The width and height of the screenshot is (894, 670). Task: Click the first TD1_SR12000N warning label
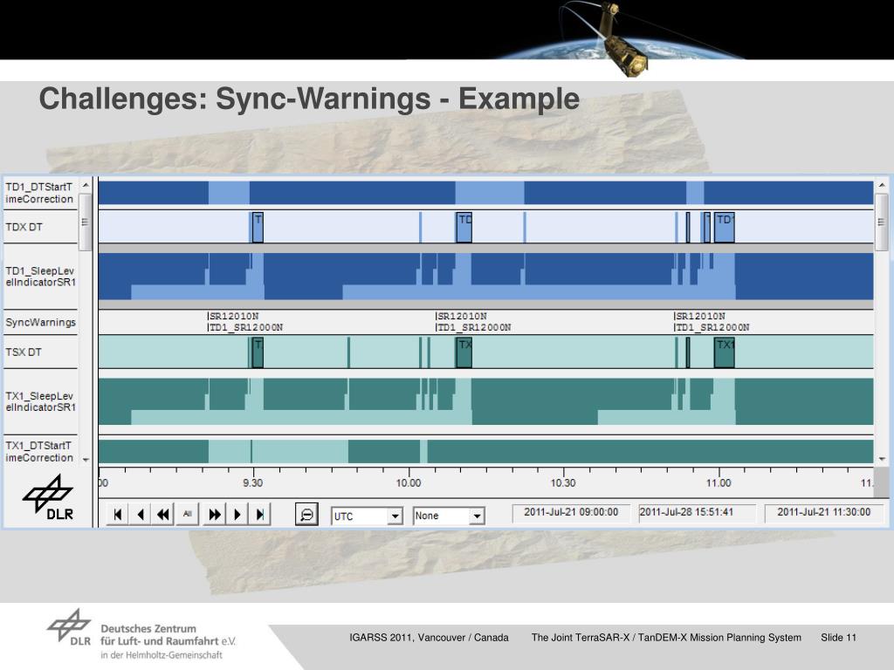pos(245,328)
